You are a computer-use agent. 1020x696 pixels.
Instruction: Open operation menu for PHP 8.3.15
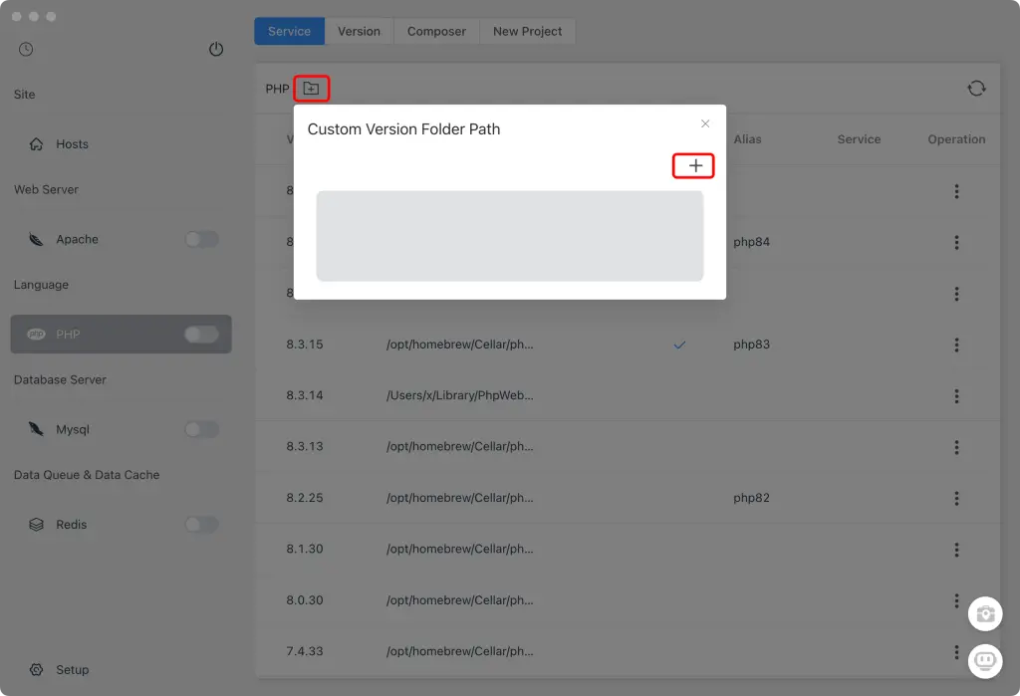[956, 345]
